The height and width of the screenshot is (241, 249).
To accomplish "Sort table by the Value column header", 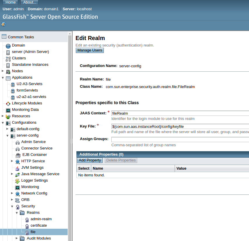I will click(181, 168).
